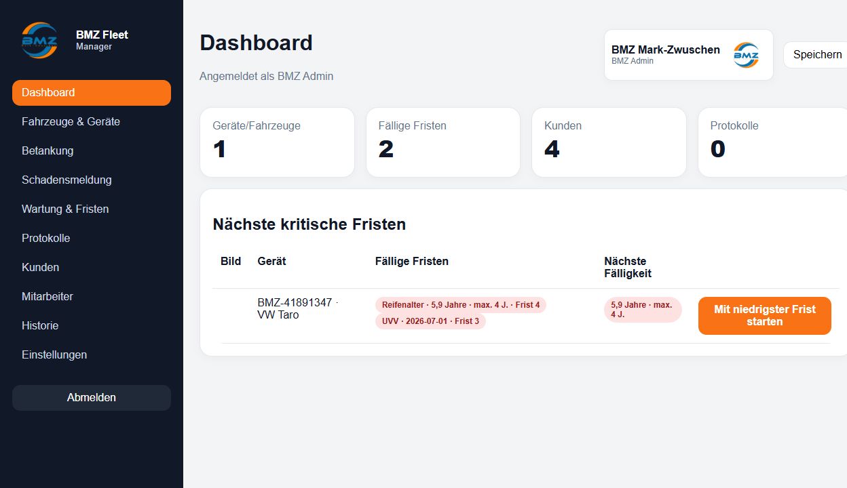This screenshot has height=488, width=847.
Task: Navigate to Protokolle in the sidebar
Action: click(92, 239)
